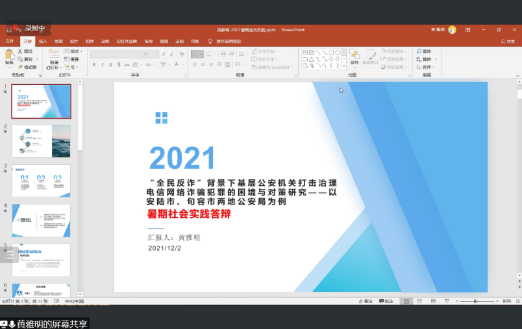
Task: Click the zoom slider in status bar
Action: (476, 301)
